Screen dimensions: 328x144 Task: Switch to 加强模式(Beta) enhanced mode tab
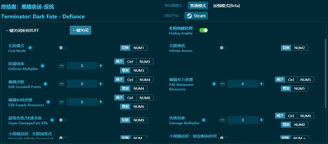coord(226,6)
